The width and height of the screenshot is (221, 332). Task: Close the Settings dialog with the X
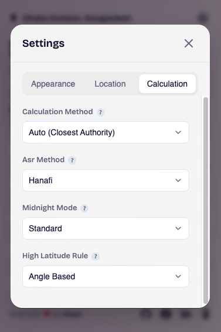(x=189, y=43)
